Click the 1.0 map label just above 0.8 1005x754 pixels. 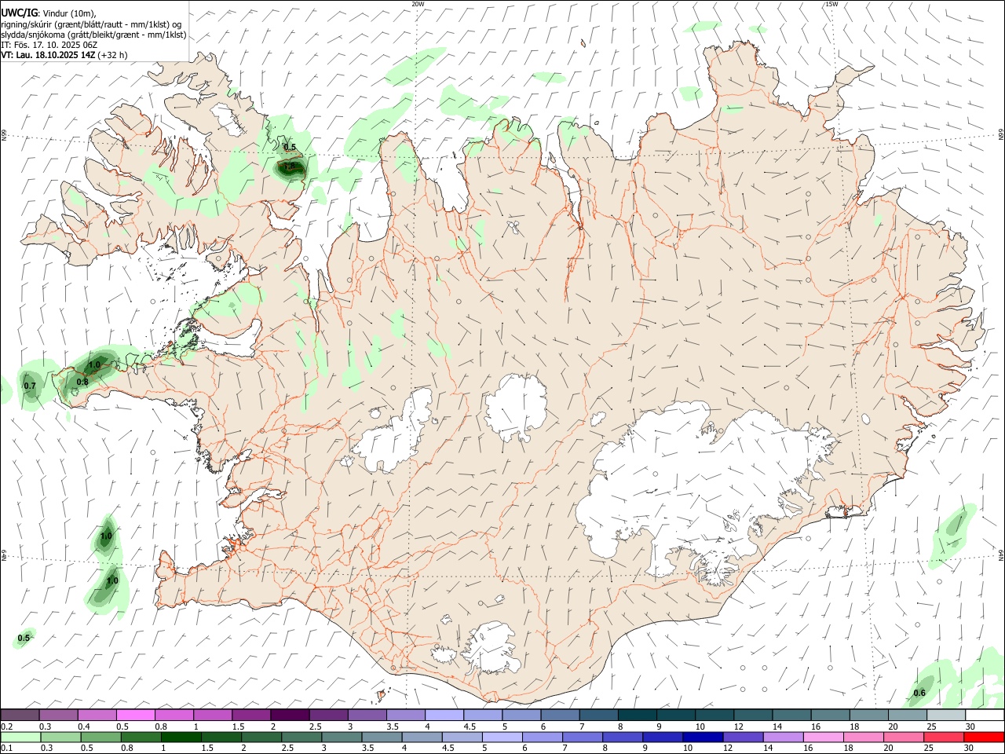point(94,364)
